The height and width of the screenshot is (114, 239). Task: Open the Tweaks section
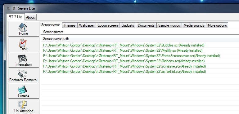pos(24,91)
